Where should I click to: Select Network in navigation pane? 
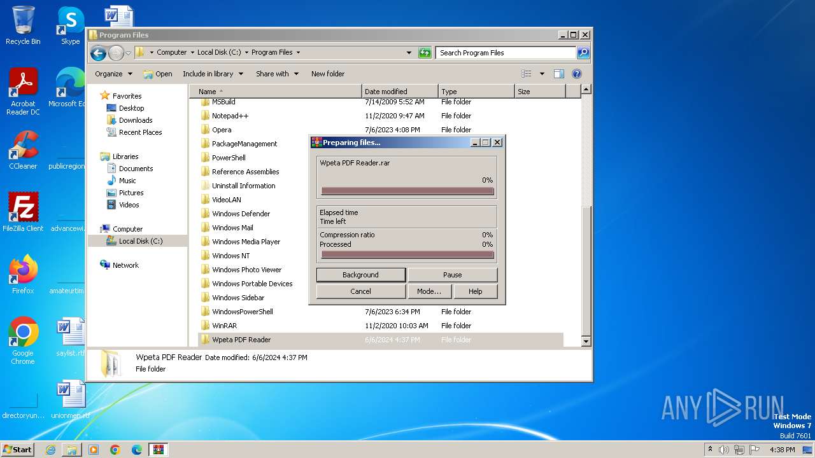click(125, 265)
